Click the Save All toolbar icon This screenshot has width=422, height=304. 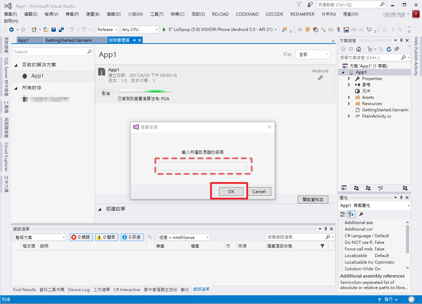[61, 30]
